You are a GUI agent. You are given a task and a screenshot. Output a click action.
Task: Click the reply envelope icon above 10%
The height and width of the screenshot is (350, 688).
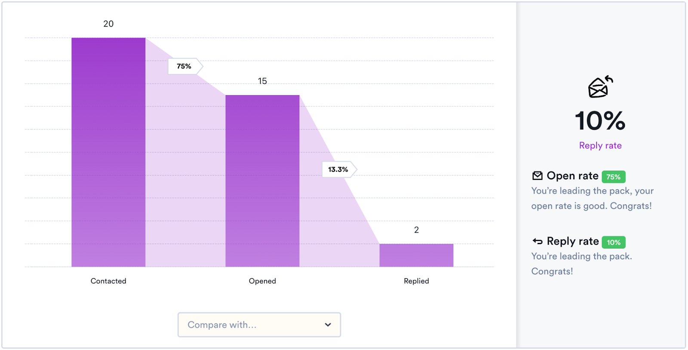coord(600,86)
